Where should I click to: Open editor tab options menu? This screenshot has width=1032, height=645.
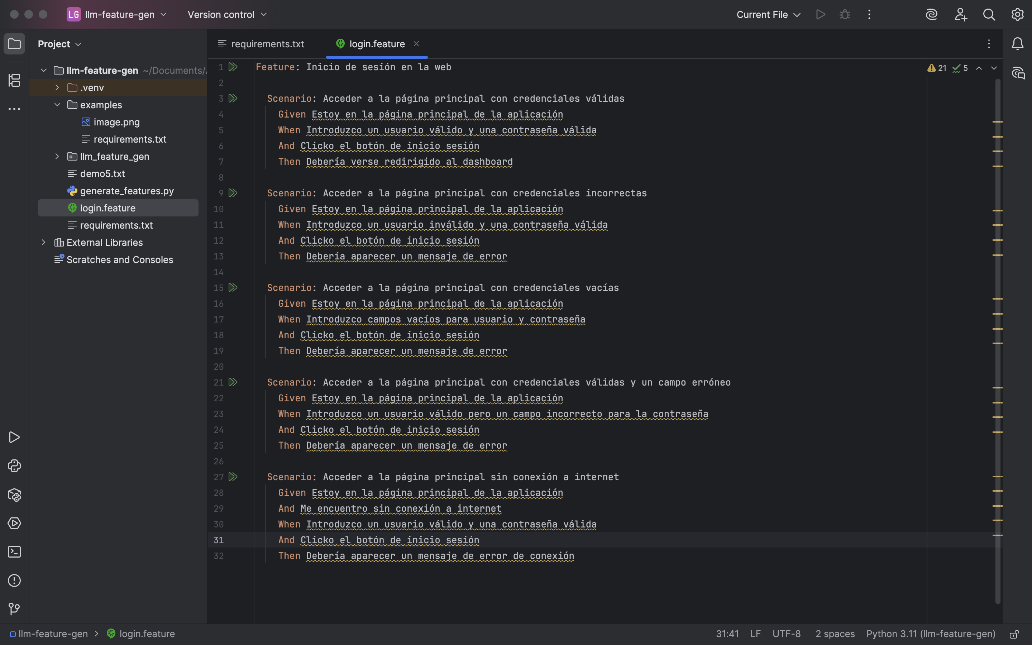[x=989, y=44]
